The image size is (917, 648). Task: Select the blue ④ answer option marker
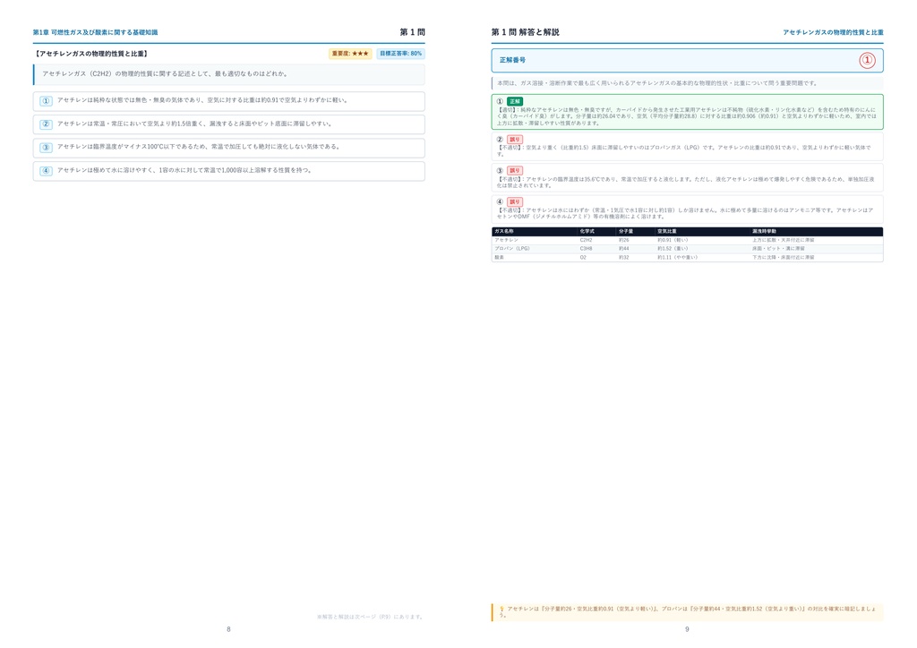(46, 171)
